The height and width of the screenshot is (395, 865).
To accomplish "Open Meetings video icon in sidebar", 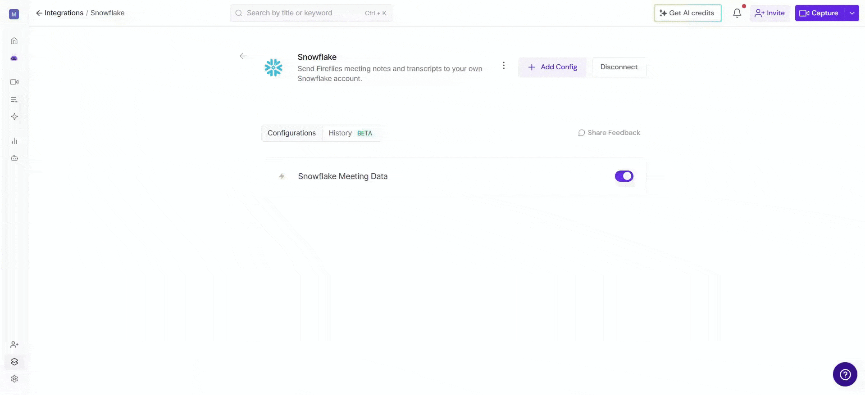I will tap(14, 82).
